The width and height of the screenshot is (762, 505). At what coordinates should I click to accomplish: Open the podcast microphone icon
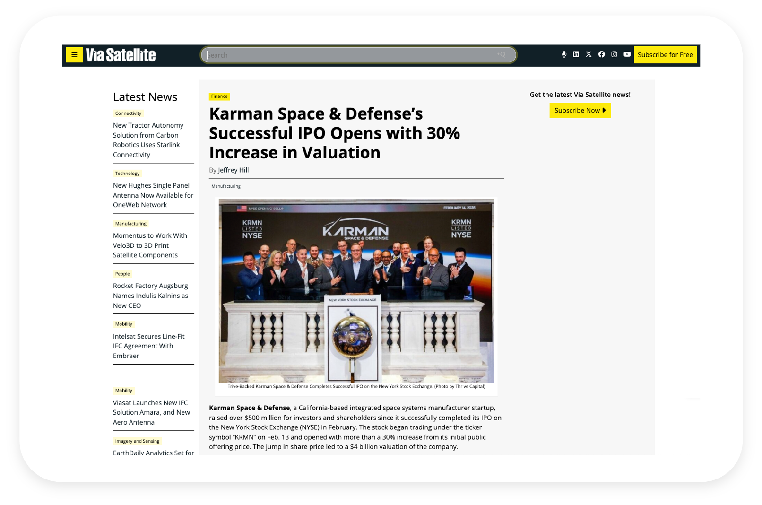point(564,54)
